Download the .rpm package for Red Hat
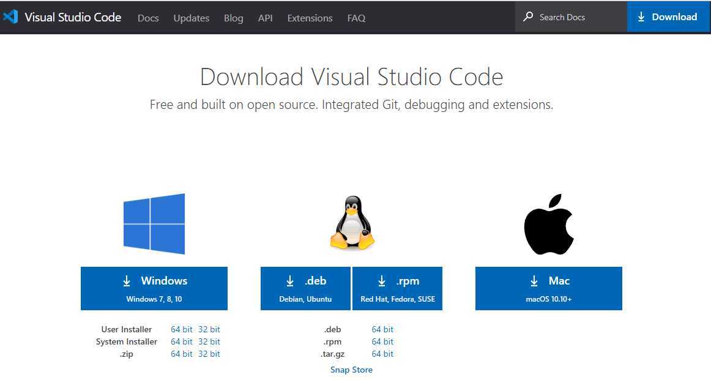 coord(397,288)
